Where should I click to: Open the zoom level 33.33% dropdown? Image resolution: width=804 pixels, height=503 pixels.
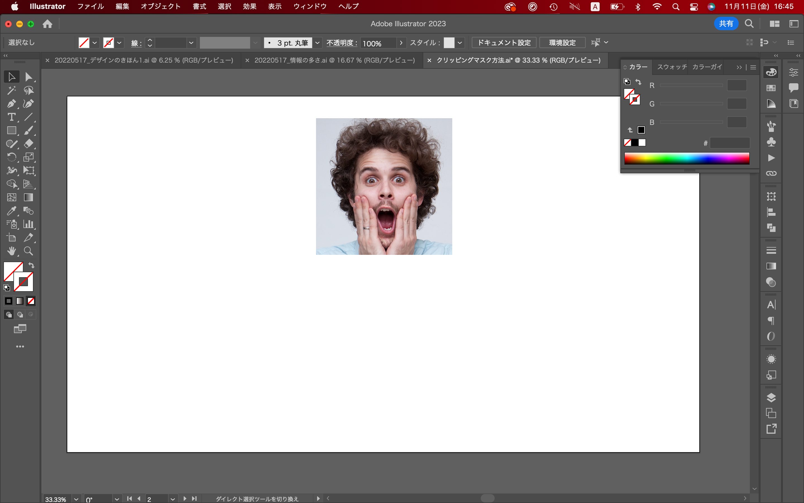click(x=76, y=499)
